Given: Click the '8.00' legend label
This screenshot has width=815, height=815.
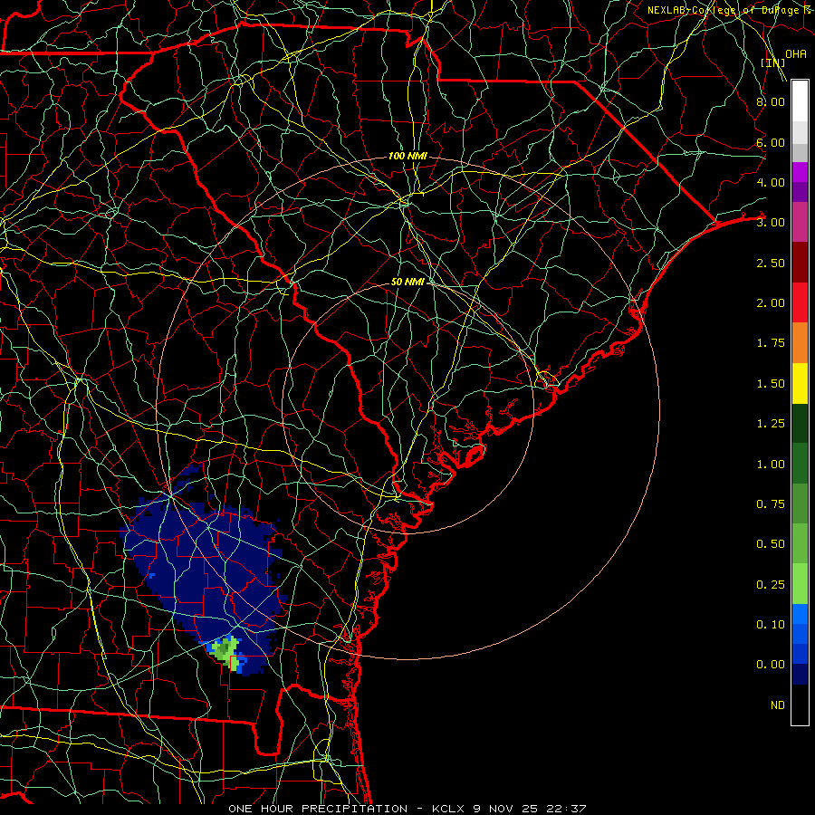Looking at the screenshot, I should pos(771,101).
